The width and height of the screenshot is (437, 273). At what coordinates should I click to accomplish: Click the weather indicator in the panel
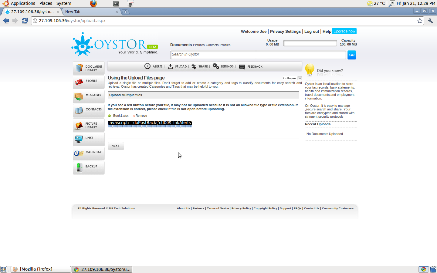pyautogui.click(x=376, y=3)
